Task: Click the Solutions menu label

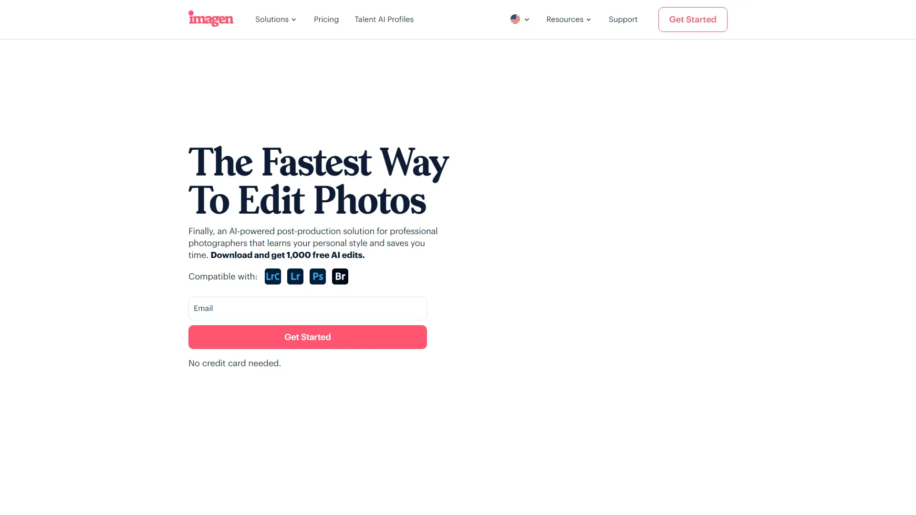Action: tap(272, 20)
